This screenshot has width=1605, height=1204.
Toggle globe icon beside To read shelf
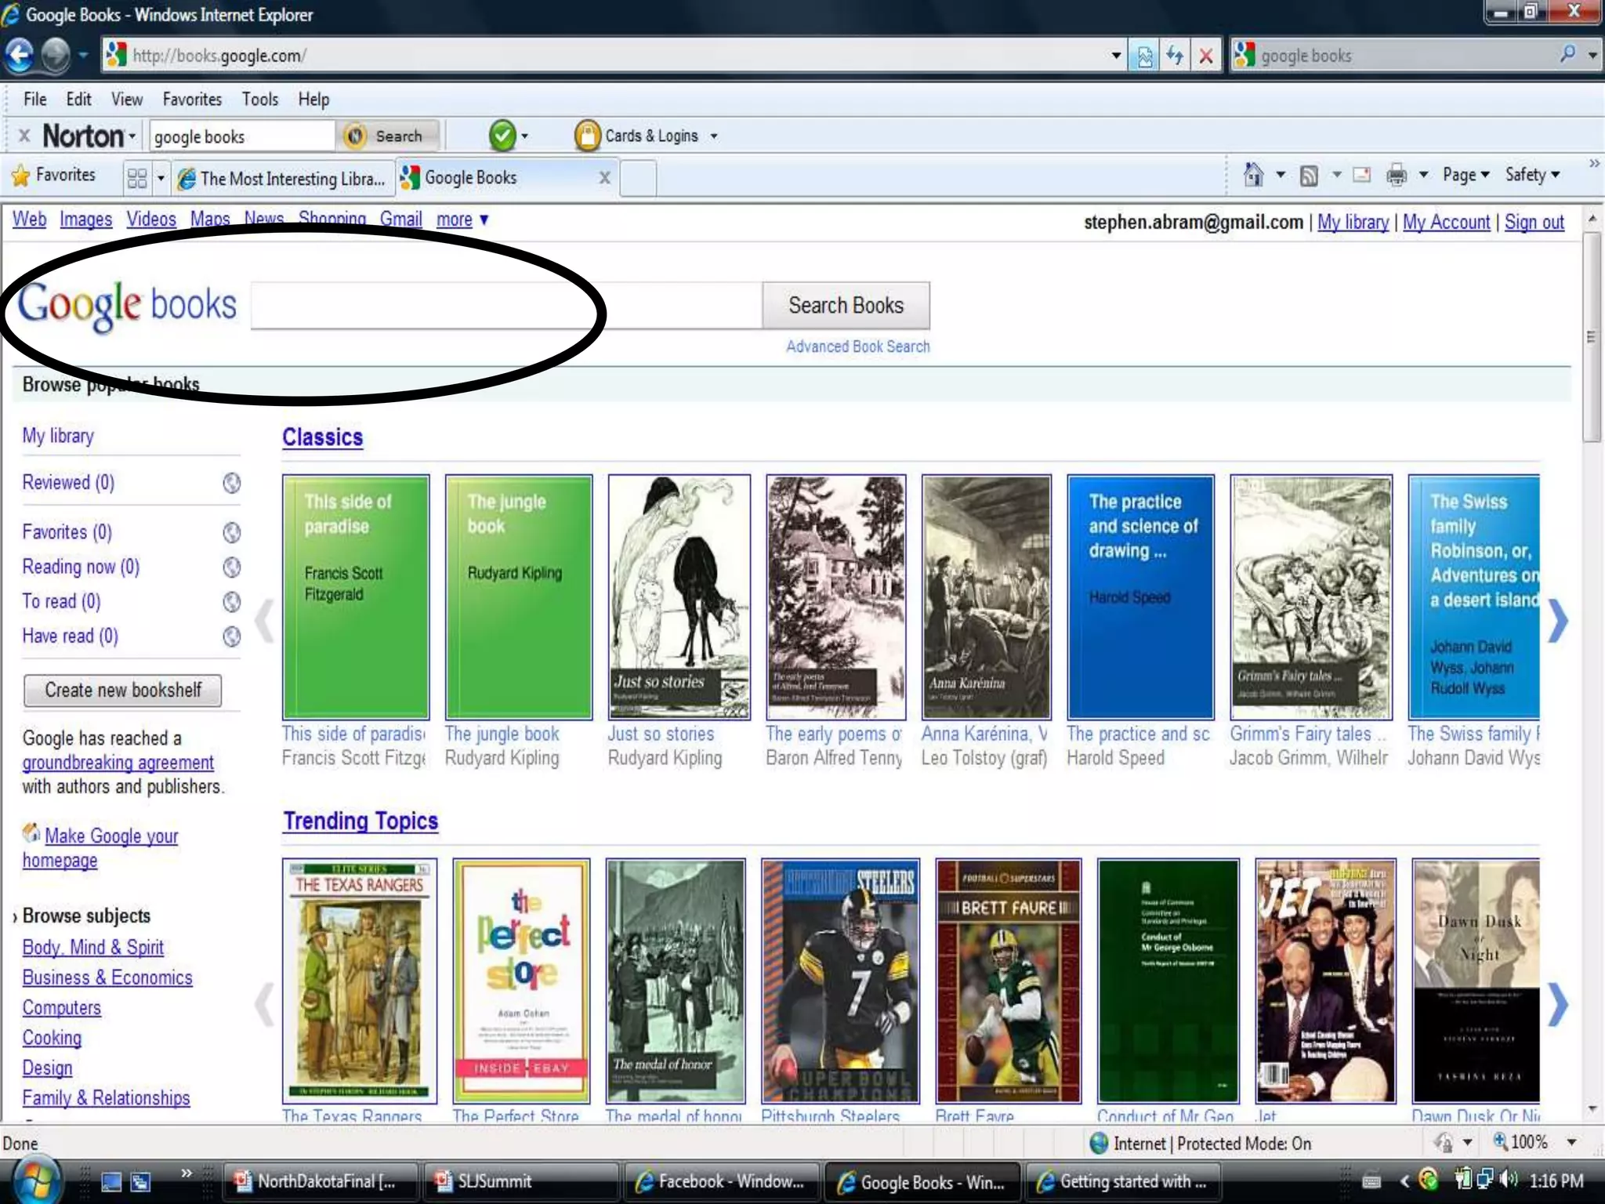tap(231, 602)
